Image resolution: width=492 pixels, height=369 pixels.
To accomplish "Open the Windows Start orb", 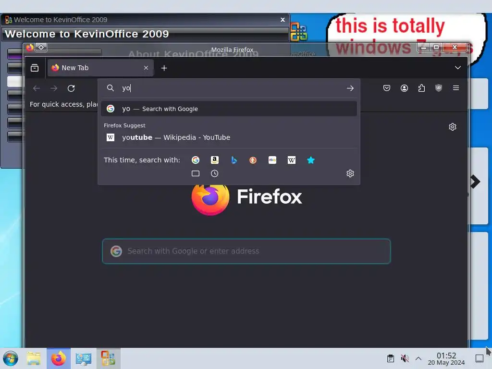I will (x=11, y=358).
